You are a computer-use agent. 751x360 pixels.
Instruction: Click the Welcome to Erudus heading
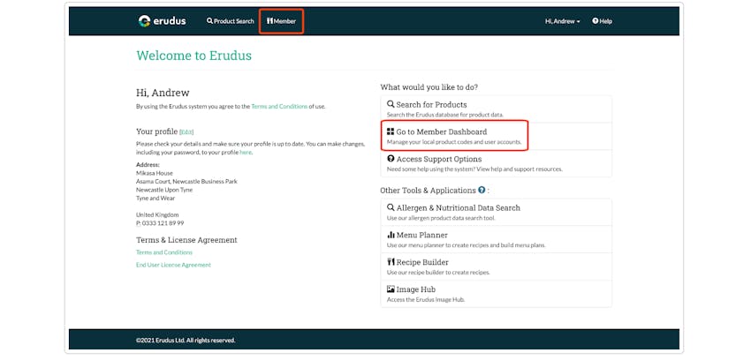tap(194, 56)
